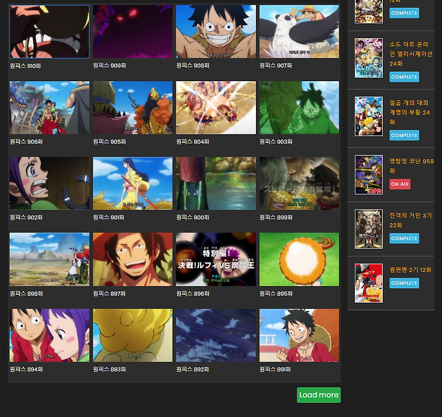Click the 원피스 906화 title text
Screen dimensions: 442x417
26,142
